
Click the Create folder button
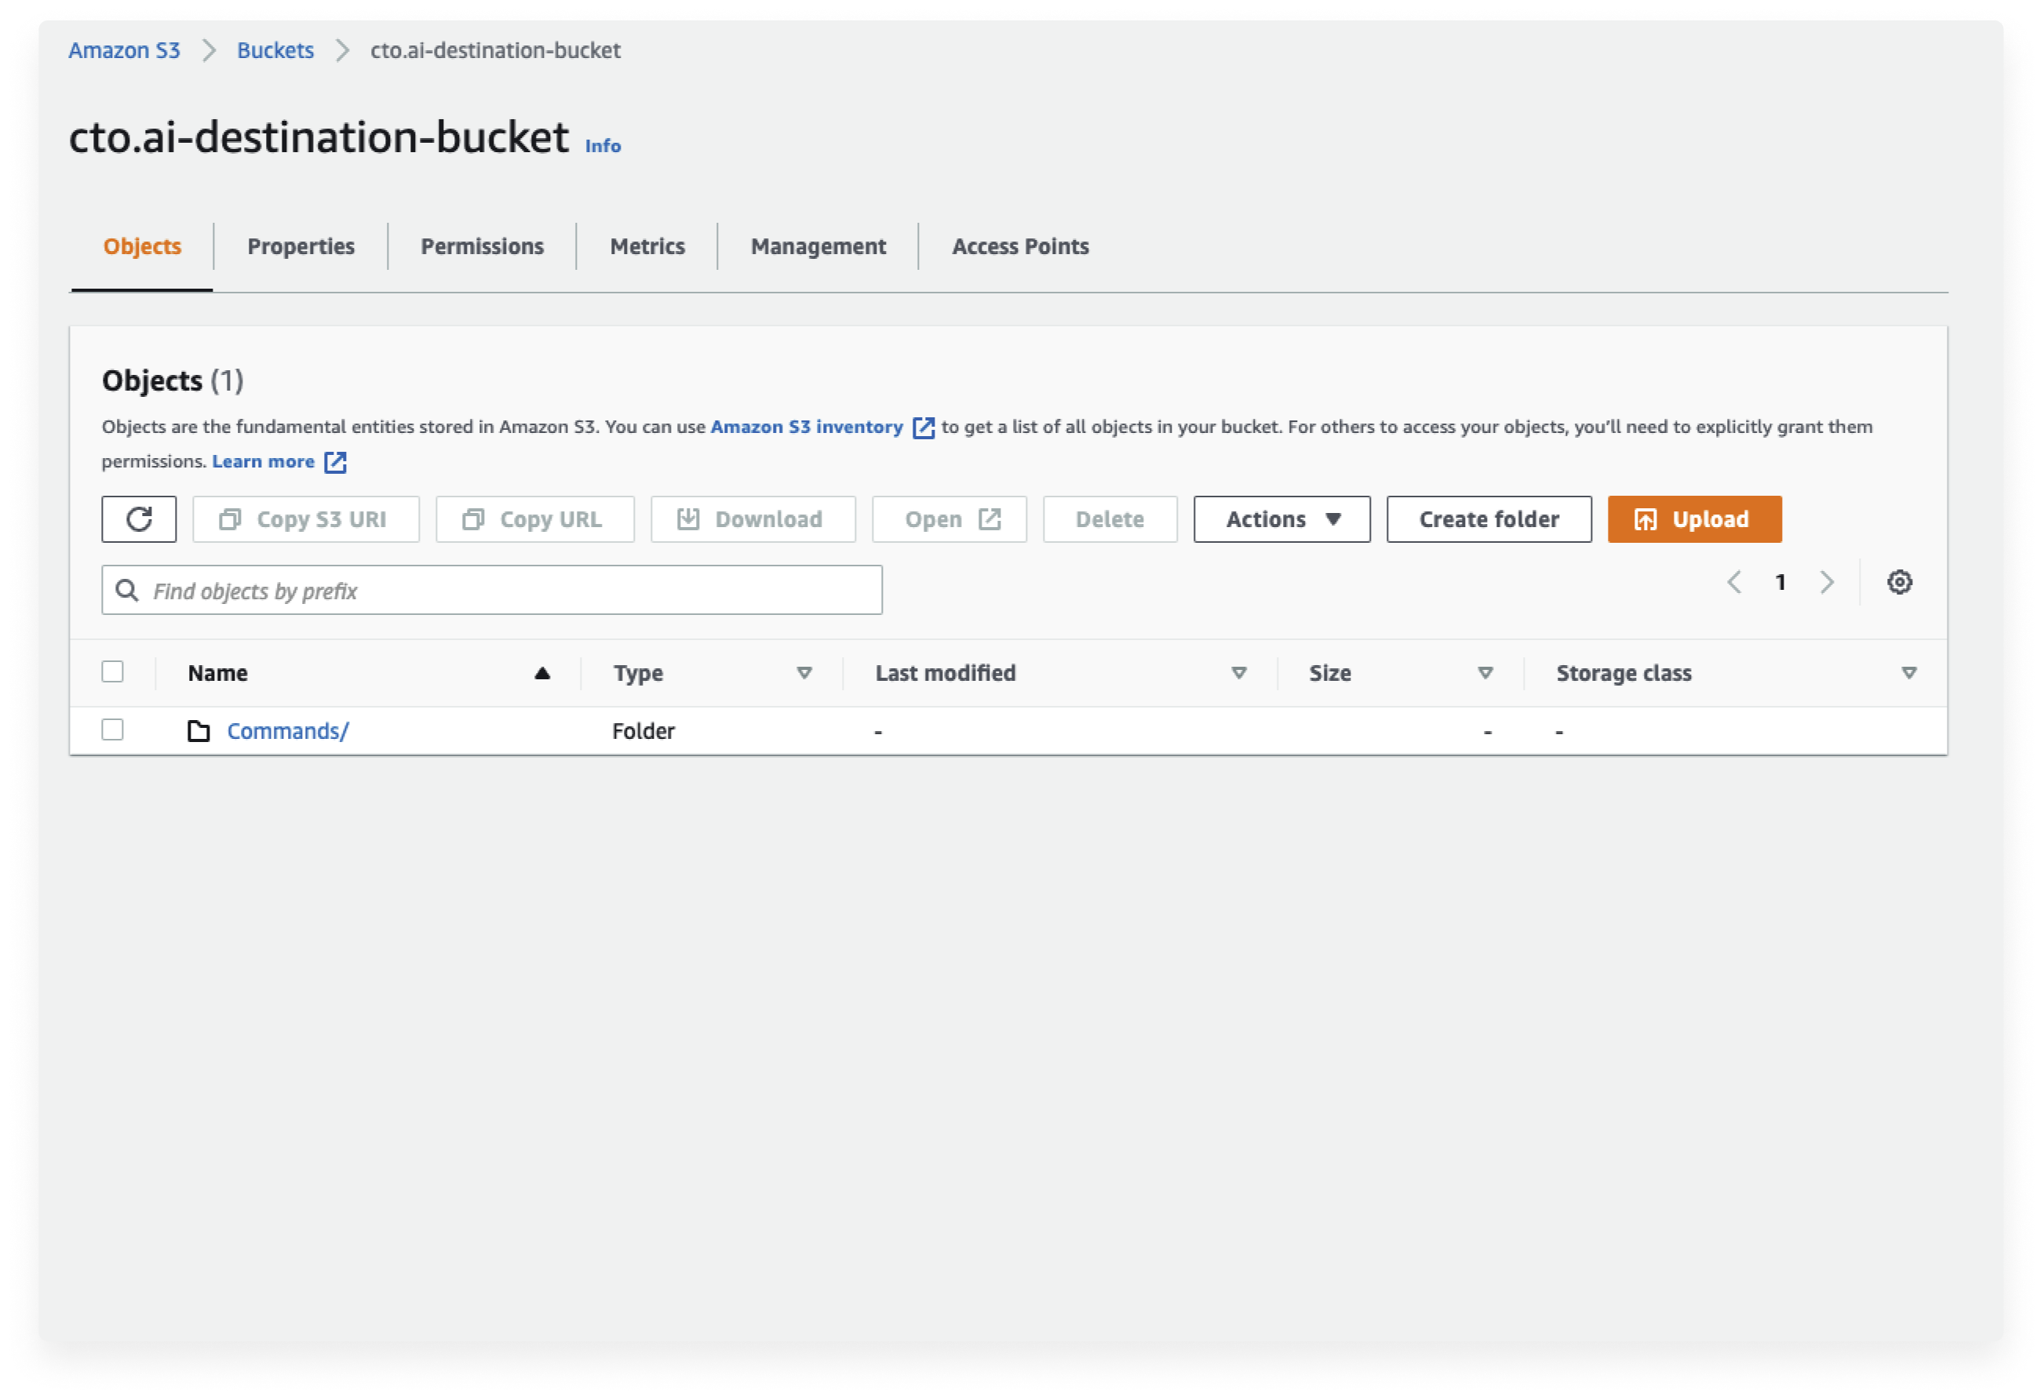pyautogui.click(x=1489, y=519)
